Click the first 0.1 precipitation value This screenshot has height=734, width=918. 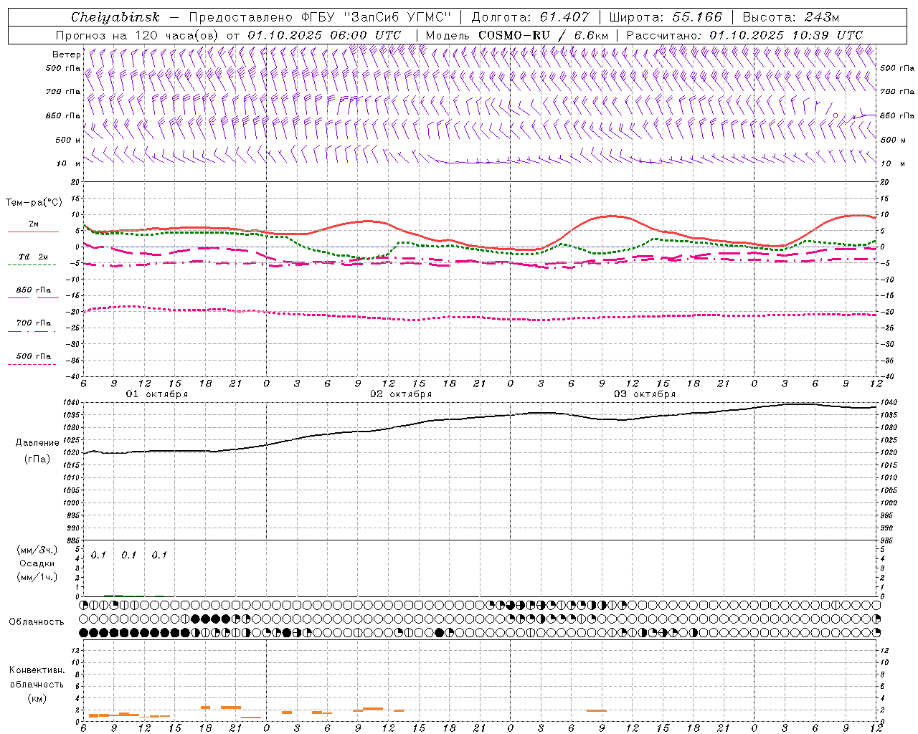(98, 555)
